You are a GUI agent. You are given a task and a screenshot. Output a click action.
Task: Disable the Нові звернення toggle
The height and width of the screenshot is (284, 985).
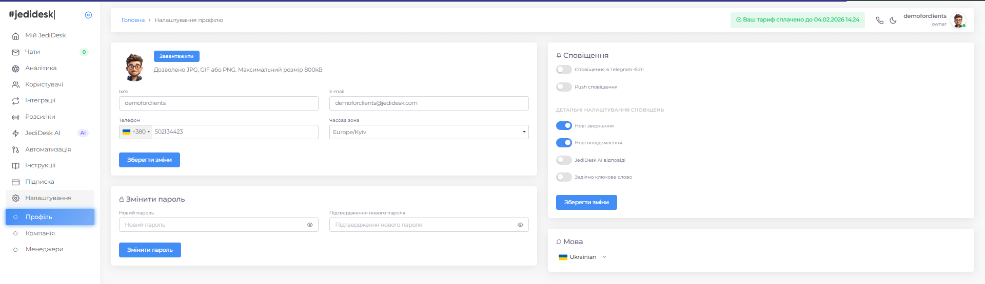pyautogui.click(x=564, y=126)
